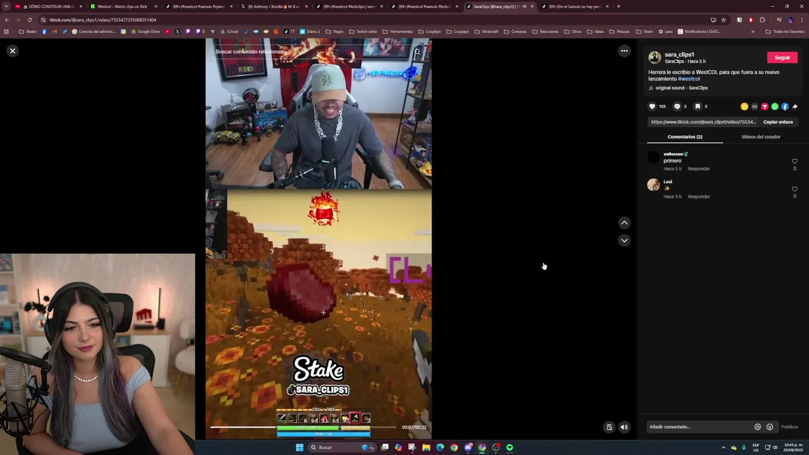This screenshot has height=455, width=809.
Task: Open the sara_clips1 username link
Action: coord(679,54)
